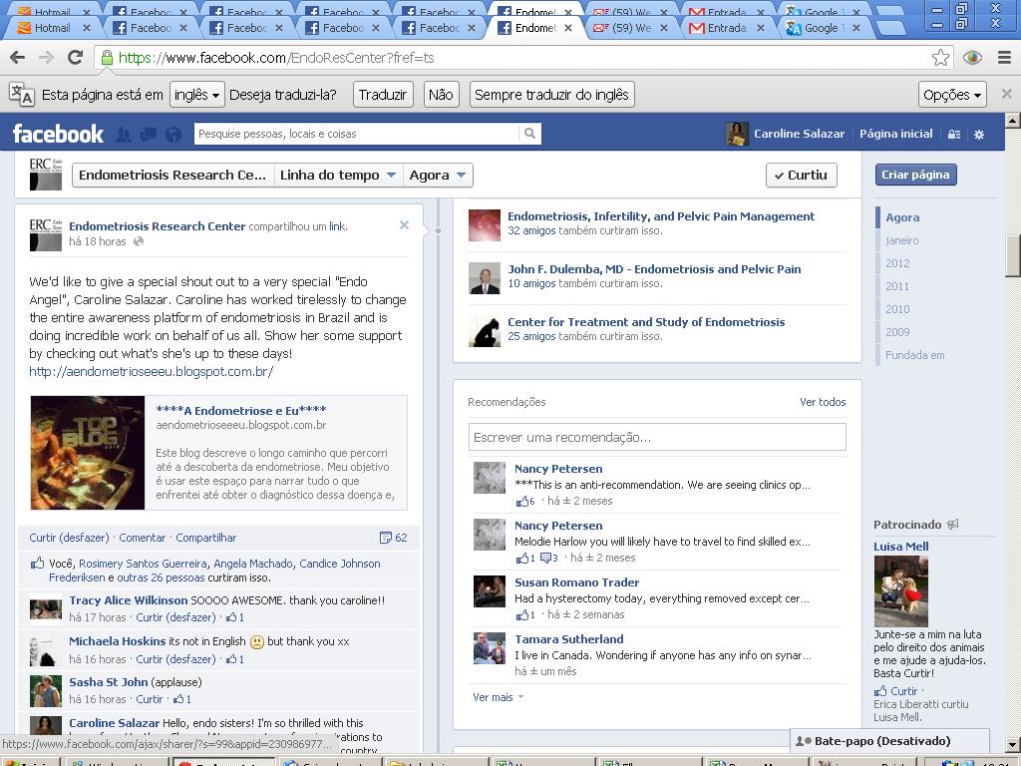Like Sasha St John's comment
This screenshot has width=1021, height=766.
pyautogui.click(x=150, y=699)
